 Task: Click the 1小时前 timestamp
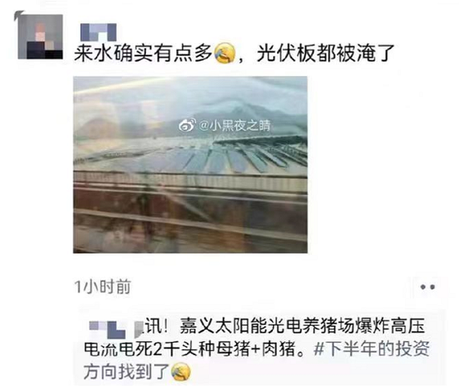103,287
